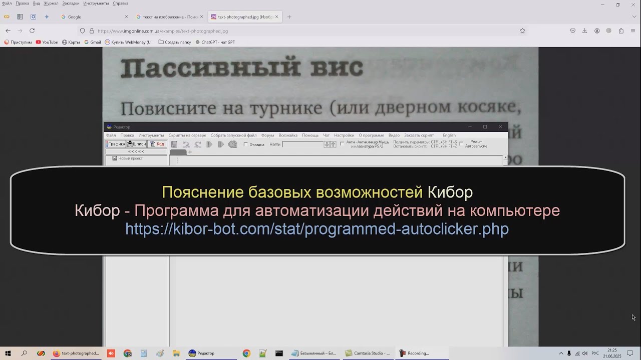Screen dimensions: 641x360
Task: Open the command prompt taskbar icon
Action: tap(279, 353)
